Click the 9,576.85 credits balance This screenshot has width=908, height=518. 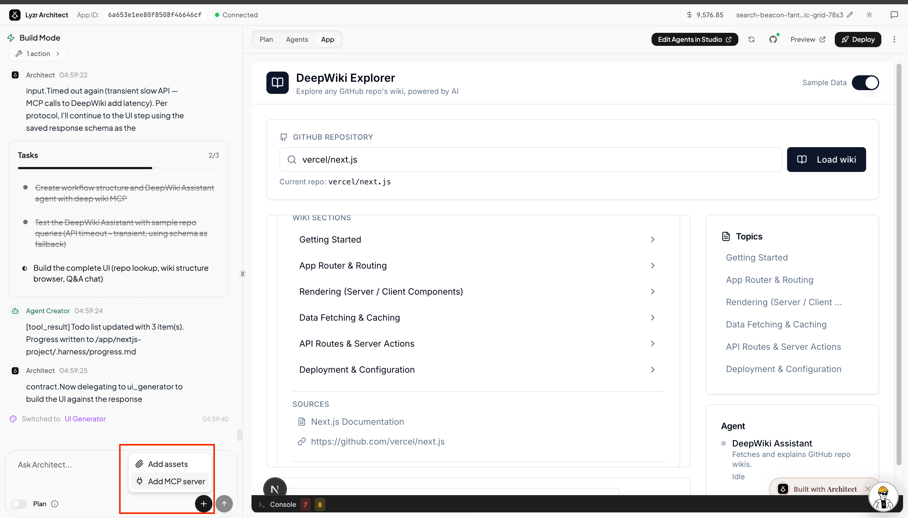[705, 15]
